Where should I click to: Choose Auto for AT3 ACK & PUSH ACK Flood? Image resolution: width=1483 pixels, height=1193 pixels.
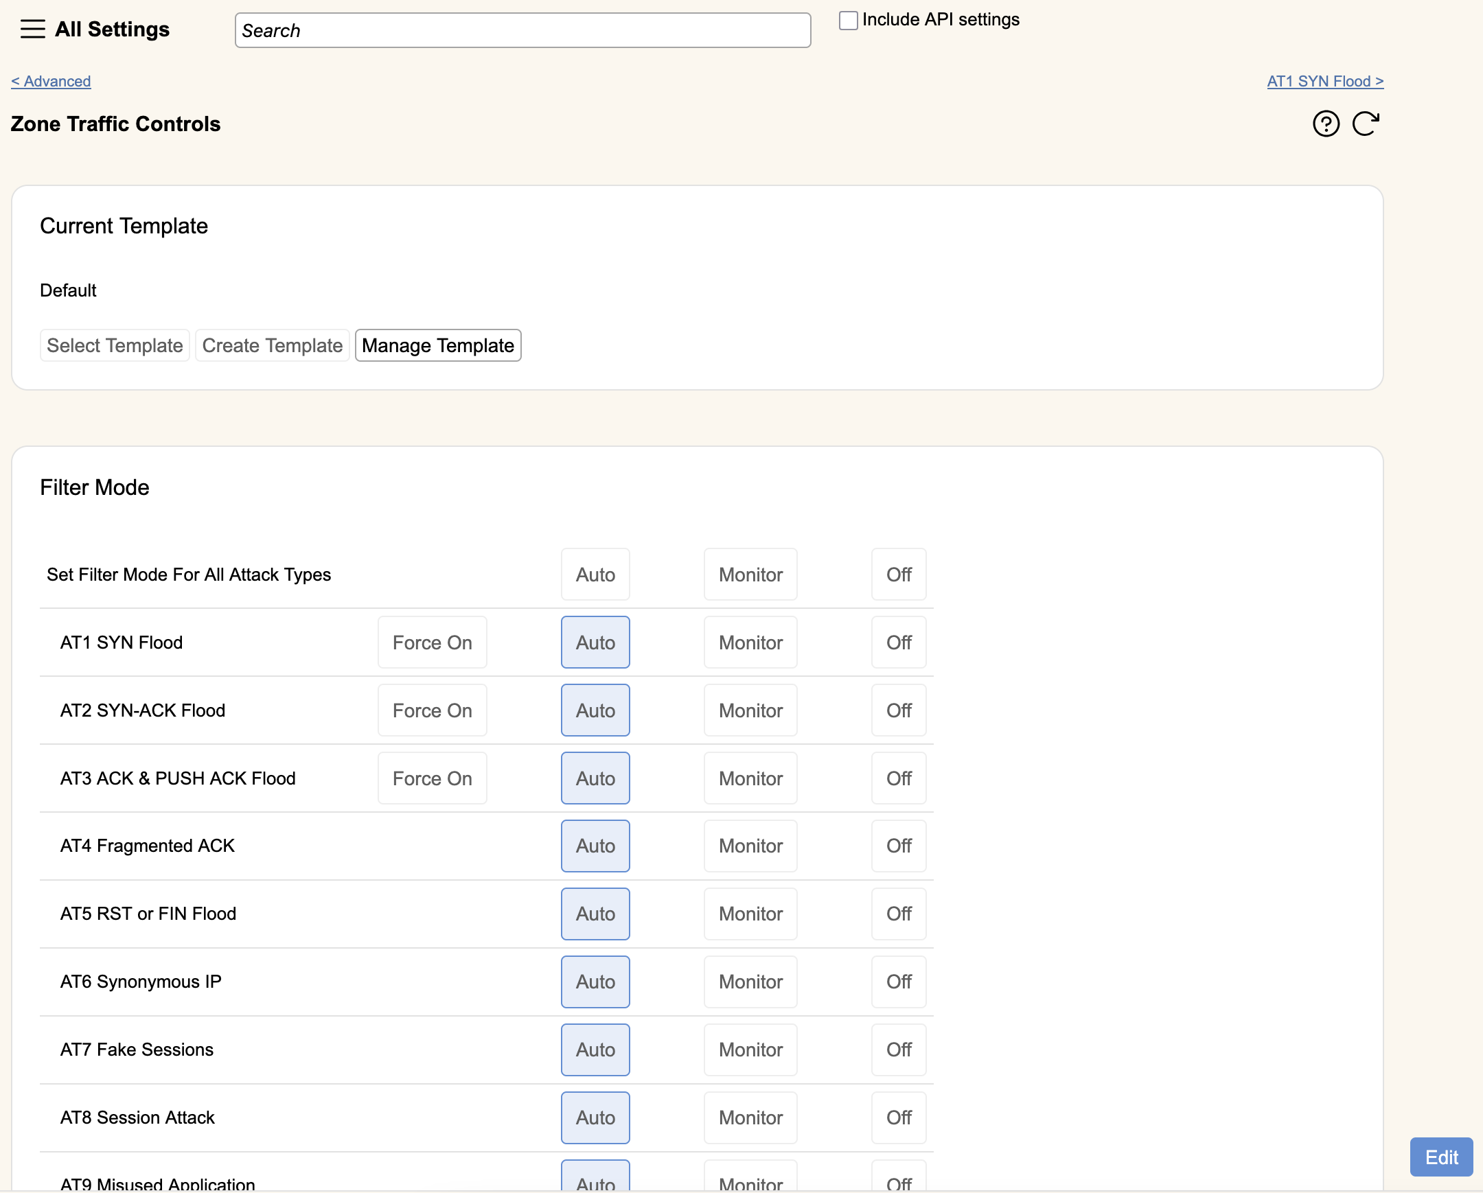pos(596,778)
